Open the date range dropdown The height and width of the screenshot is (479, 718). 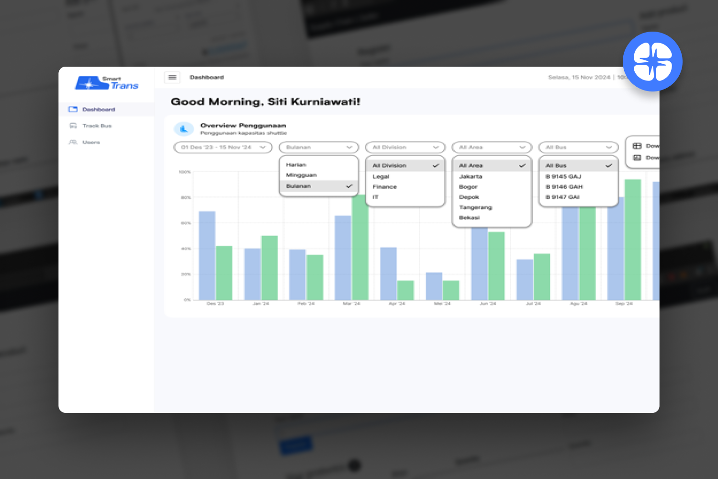pyautogui.click(x=223, y=148)
